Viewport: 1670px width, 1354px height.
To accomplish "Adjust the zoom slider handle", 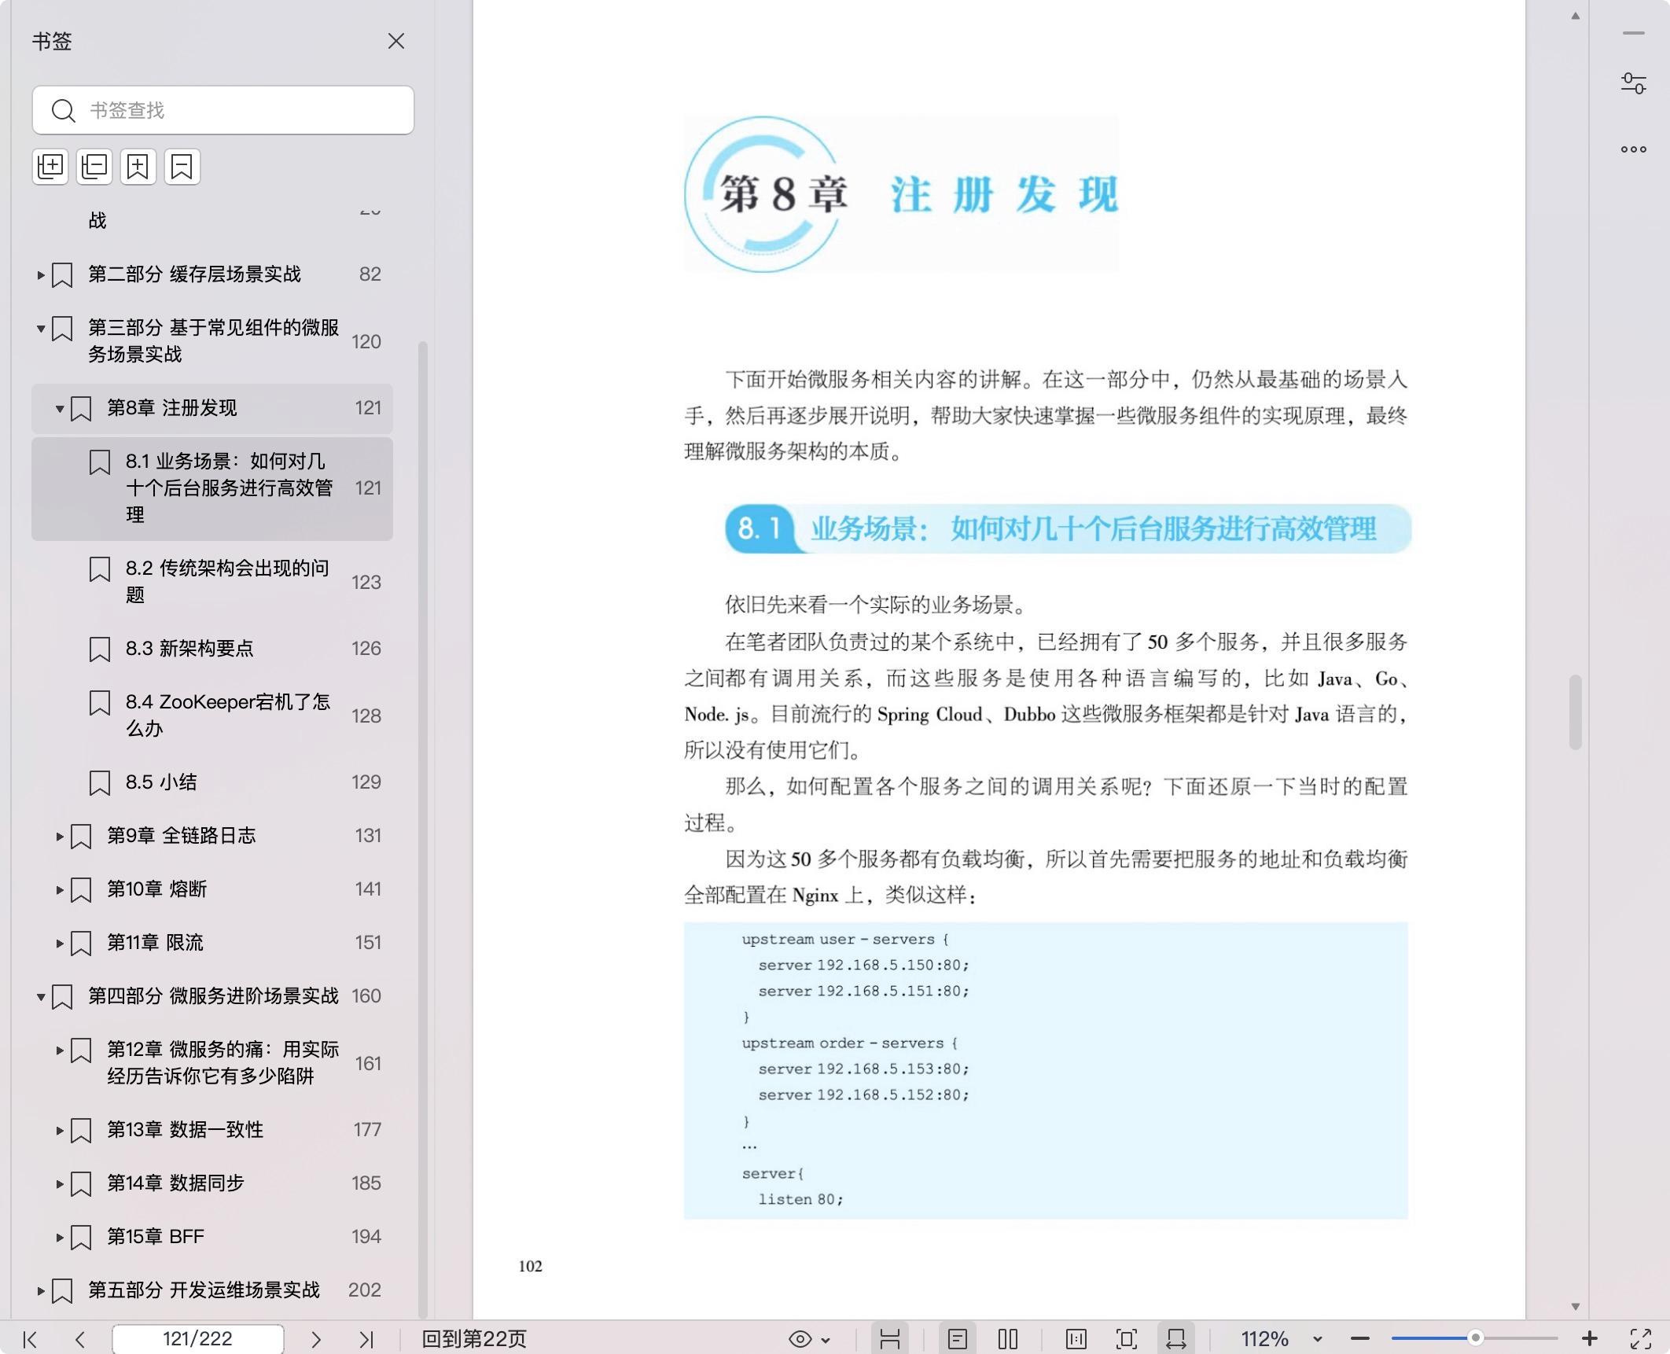I will [x=1476, y=1338].
